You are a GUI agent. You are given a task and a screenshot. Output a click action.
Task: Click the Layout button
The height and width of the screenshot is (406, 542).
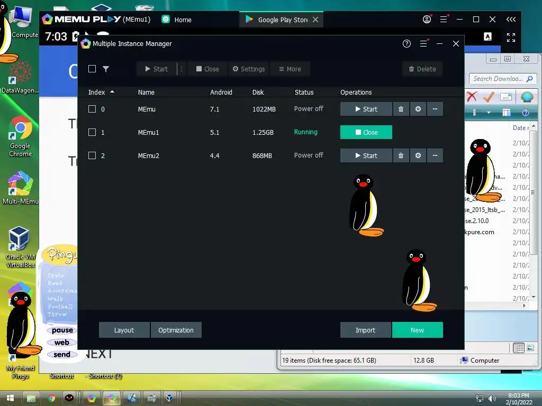tap(124, 330)
